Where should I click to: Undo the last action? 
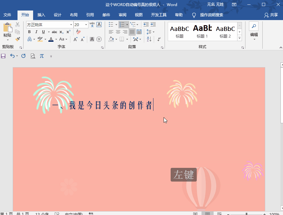tap(12, 56)
